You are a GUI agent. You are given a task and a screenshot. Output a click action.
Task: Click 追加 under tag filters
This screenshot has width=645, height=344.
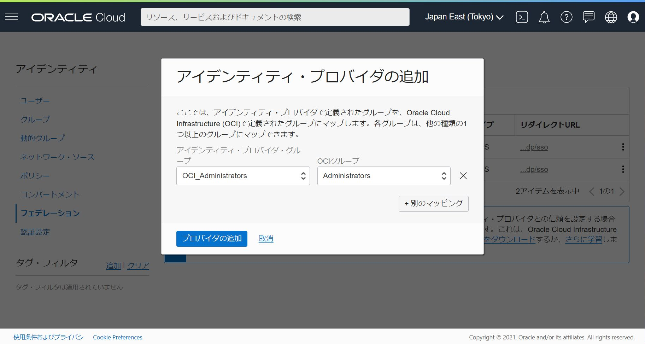pyautogui.click(x=113, y=266)
